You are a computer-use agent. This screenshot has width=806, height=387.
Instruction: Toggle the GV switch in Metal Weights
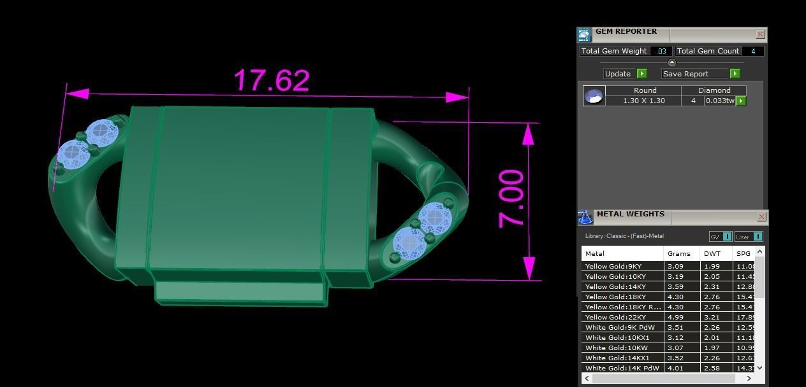point(727,237)
